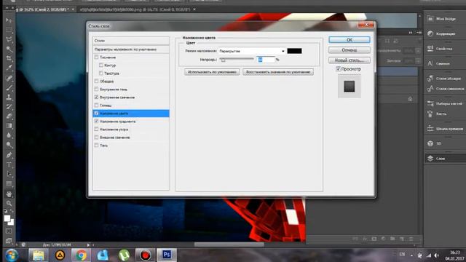Toggle Quick Mask mode in toolbar
The width and height of the screenshot is (466, 262).
click(9, 231)
